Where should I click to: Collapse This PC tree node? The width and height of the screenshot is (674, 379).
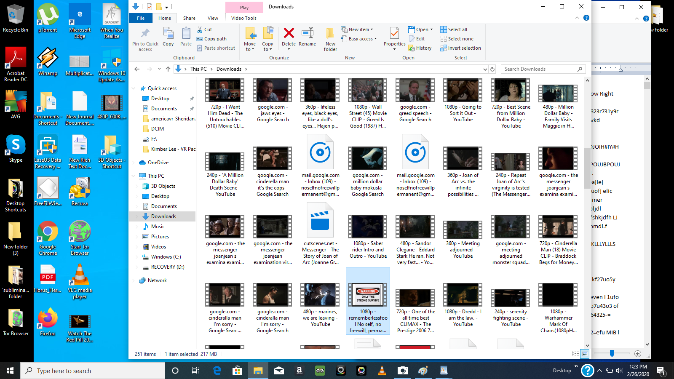click(134, 176)
